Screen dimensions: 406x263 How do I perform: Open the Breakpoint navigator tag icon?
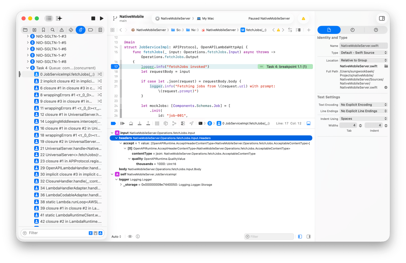pos(90,30)
